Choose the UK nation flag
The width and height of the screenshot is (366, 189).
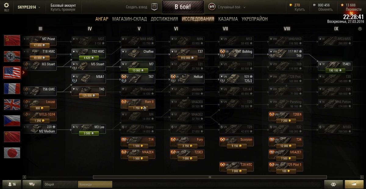coord(12,105)
